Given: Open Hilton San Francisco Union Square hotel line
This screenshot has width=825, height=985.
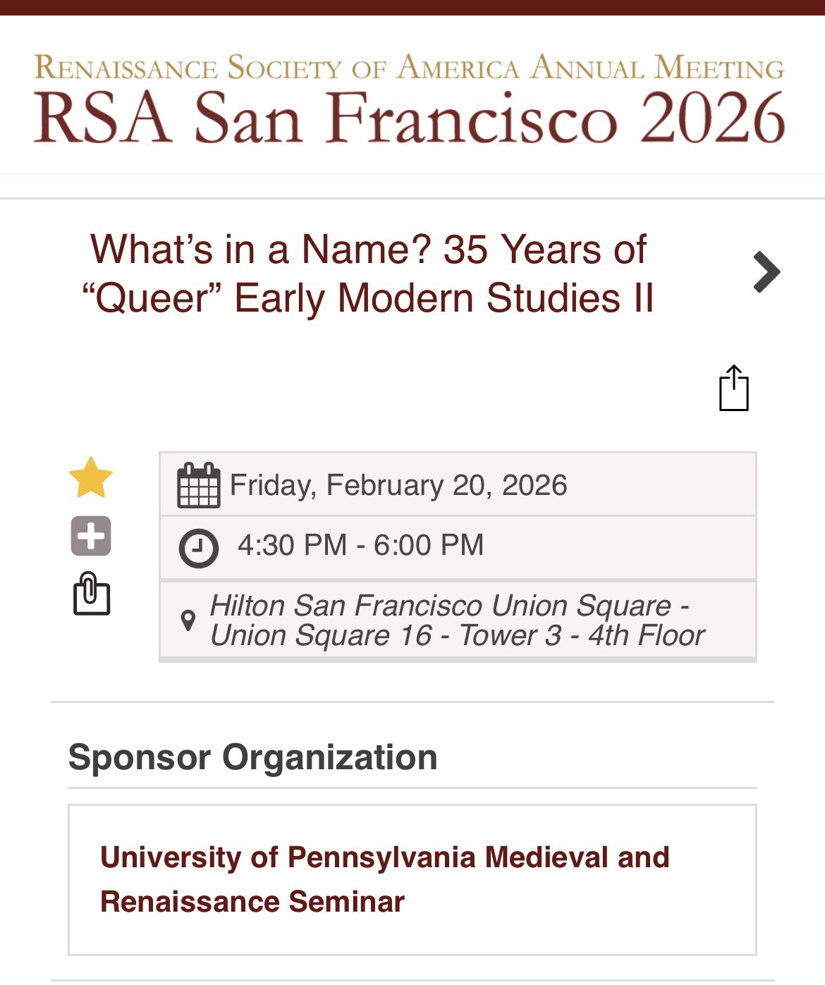Looking at the screenshot, I should click(x=448, y=606).
